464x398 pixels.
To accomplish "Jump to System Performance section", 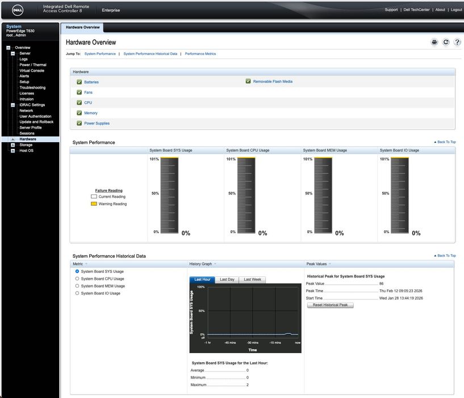I will (100, 54).
